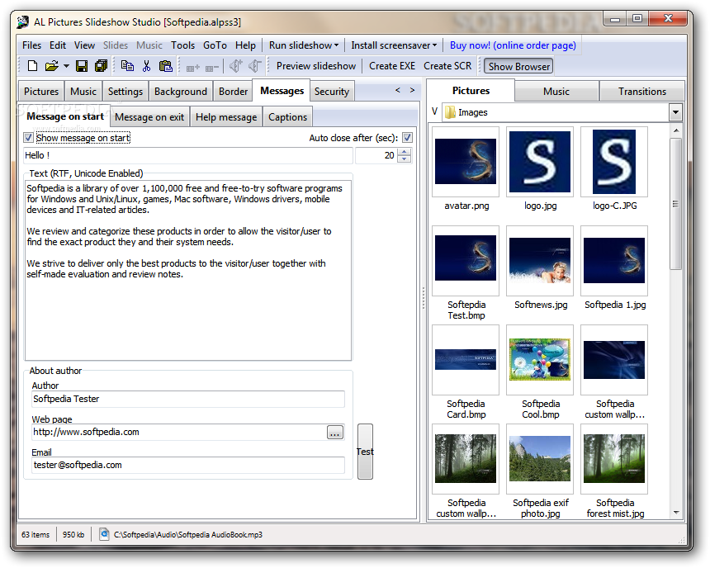Click the Cut scissors icon
Image resolution: width=710 pixels, height=568 pixels.
(x=146, y=66)
